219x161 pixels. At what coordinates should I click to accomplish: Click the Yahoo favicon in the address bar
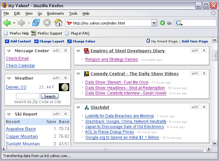coord(69,23)
